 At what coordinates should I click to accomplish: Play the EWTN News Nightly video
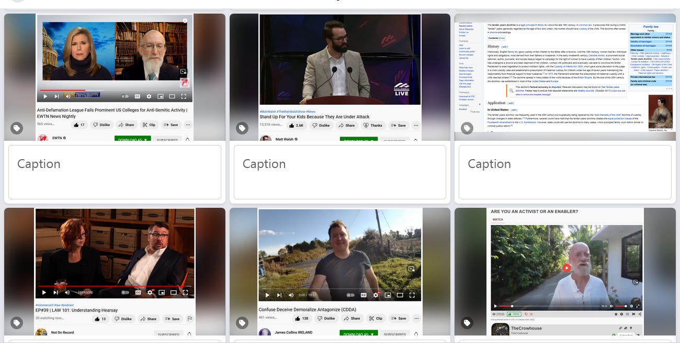45,96
